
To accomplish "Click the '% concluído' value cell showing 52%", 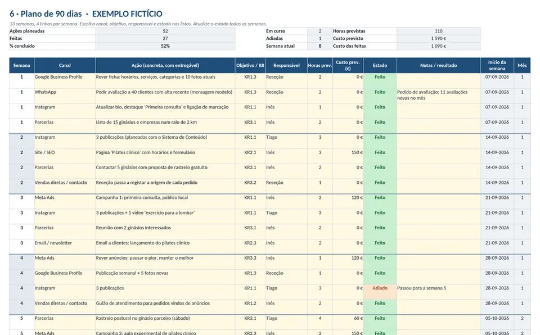I will click(165, 46).
